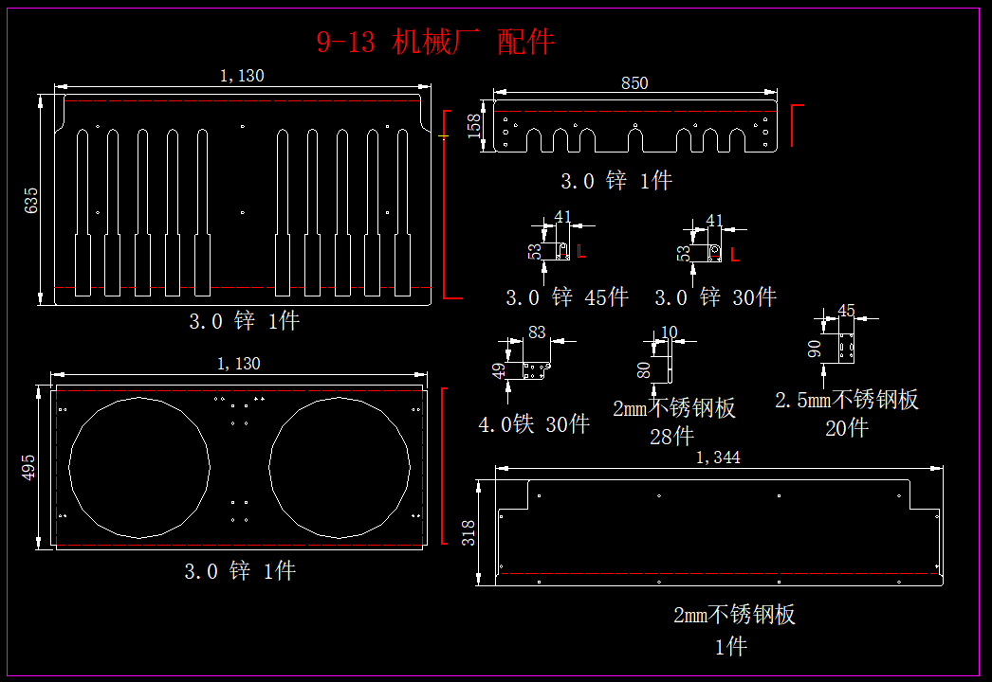Screen dimensions: 992x682
Task: Select the 90 vertical dimension text
Action: pos(814,349)
